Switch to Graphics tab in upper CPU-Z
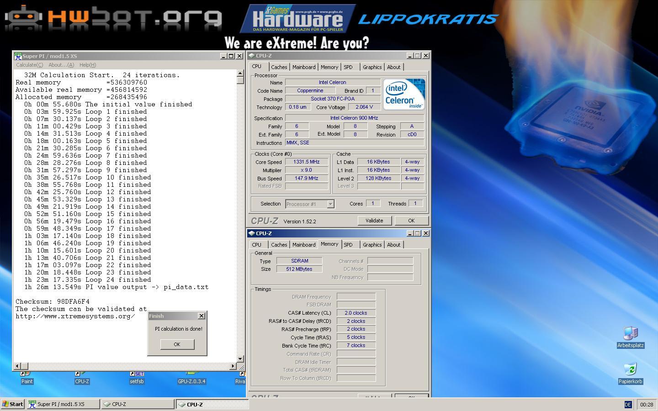 point(372,67)
